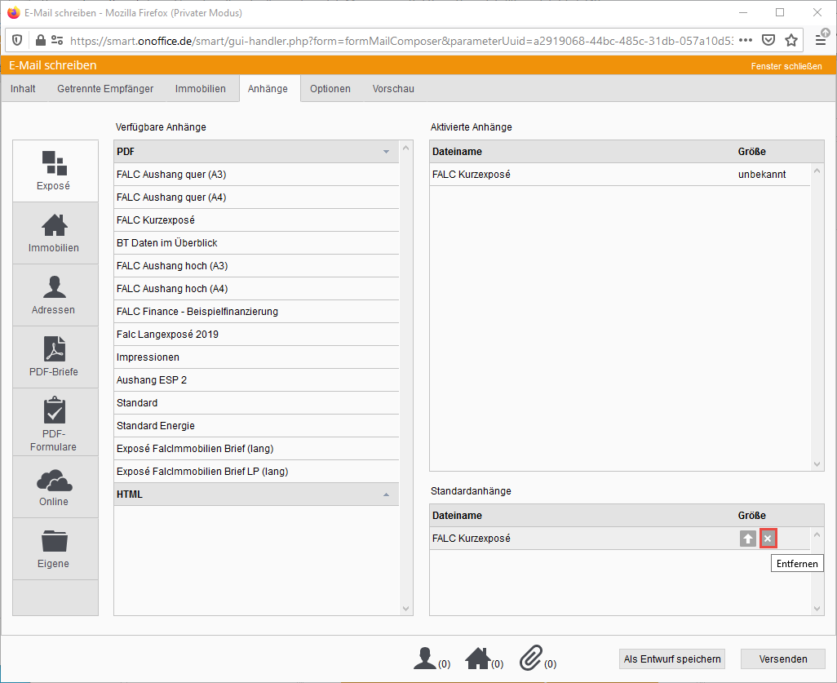Open the Eigene folder category
Image resolution: width=837 pixels, height=683 pixels.
click(55, 548)
